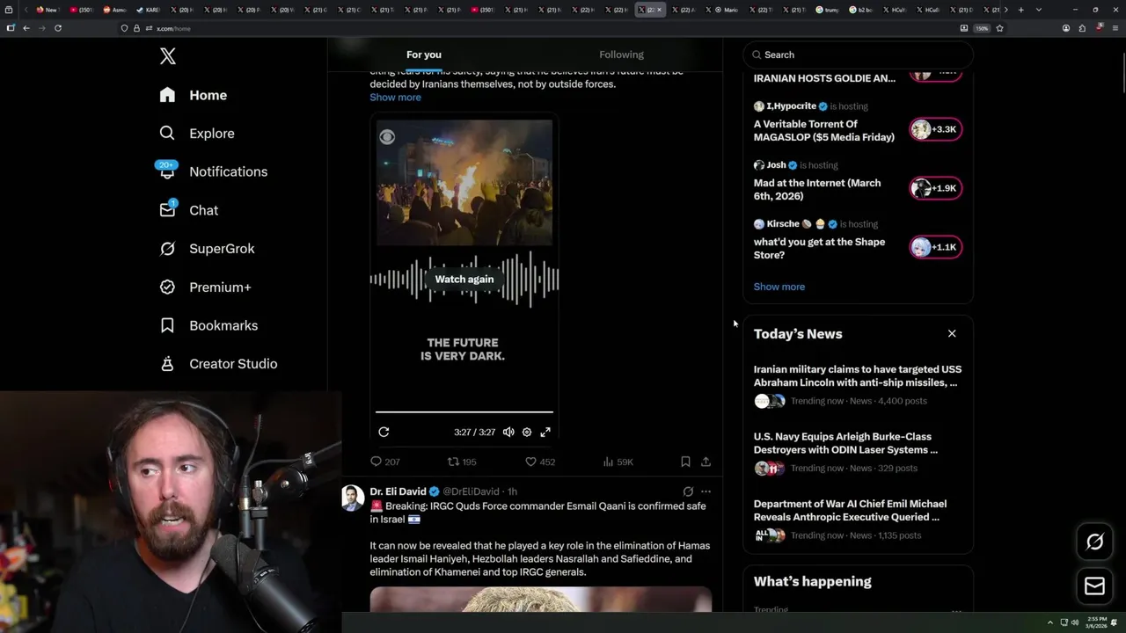Open U.S. Navy ODIN Laser Systems news

click(x=858, y=452)
